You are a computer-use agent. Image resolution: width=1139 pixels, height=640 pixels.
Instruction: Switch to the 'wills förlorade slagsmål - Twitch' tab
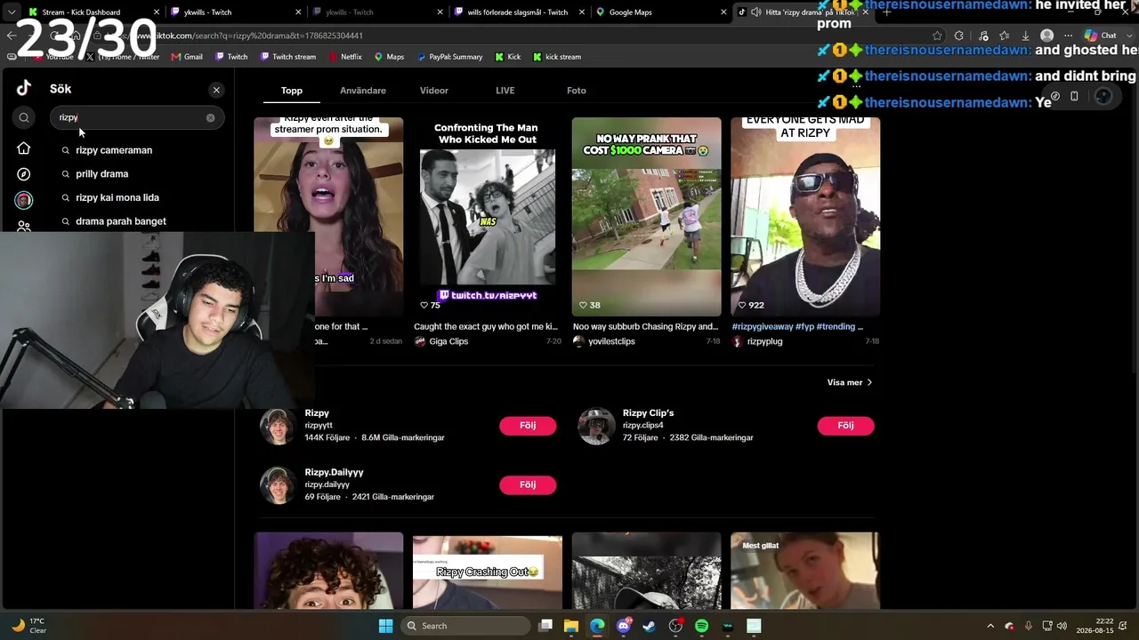pyautogui.click(x=516, y=12)
